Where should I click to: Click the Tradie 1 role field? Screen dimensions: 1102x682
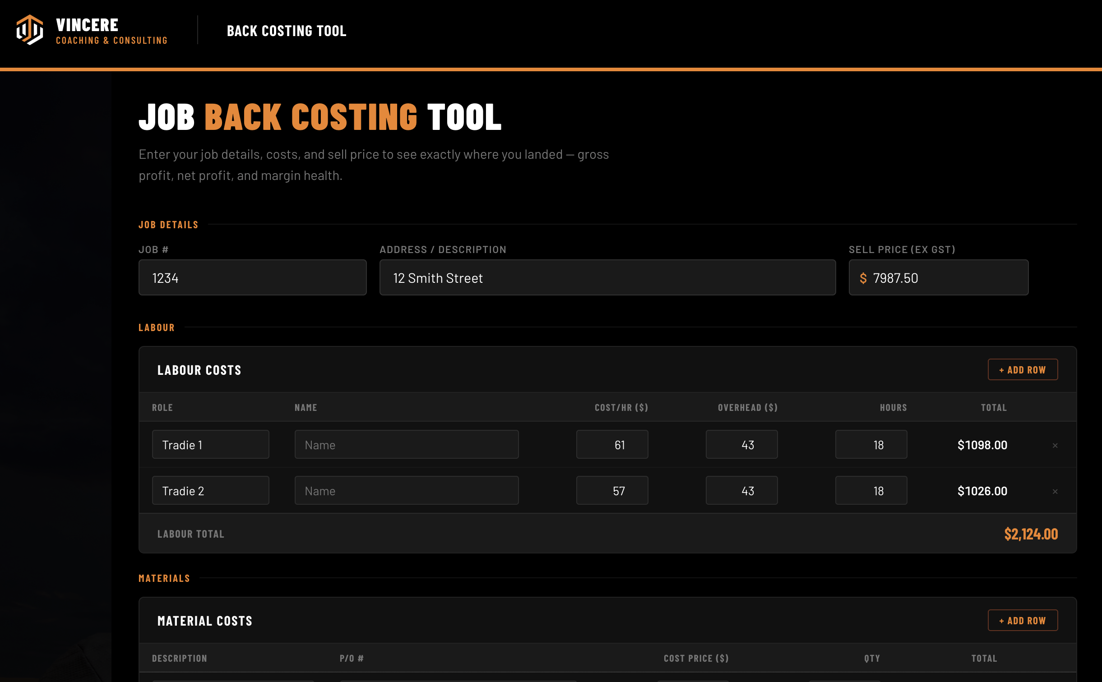point(210,445)
